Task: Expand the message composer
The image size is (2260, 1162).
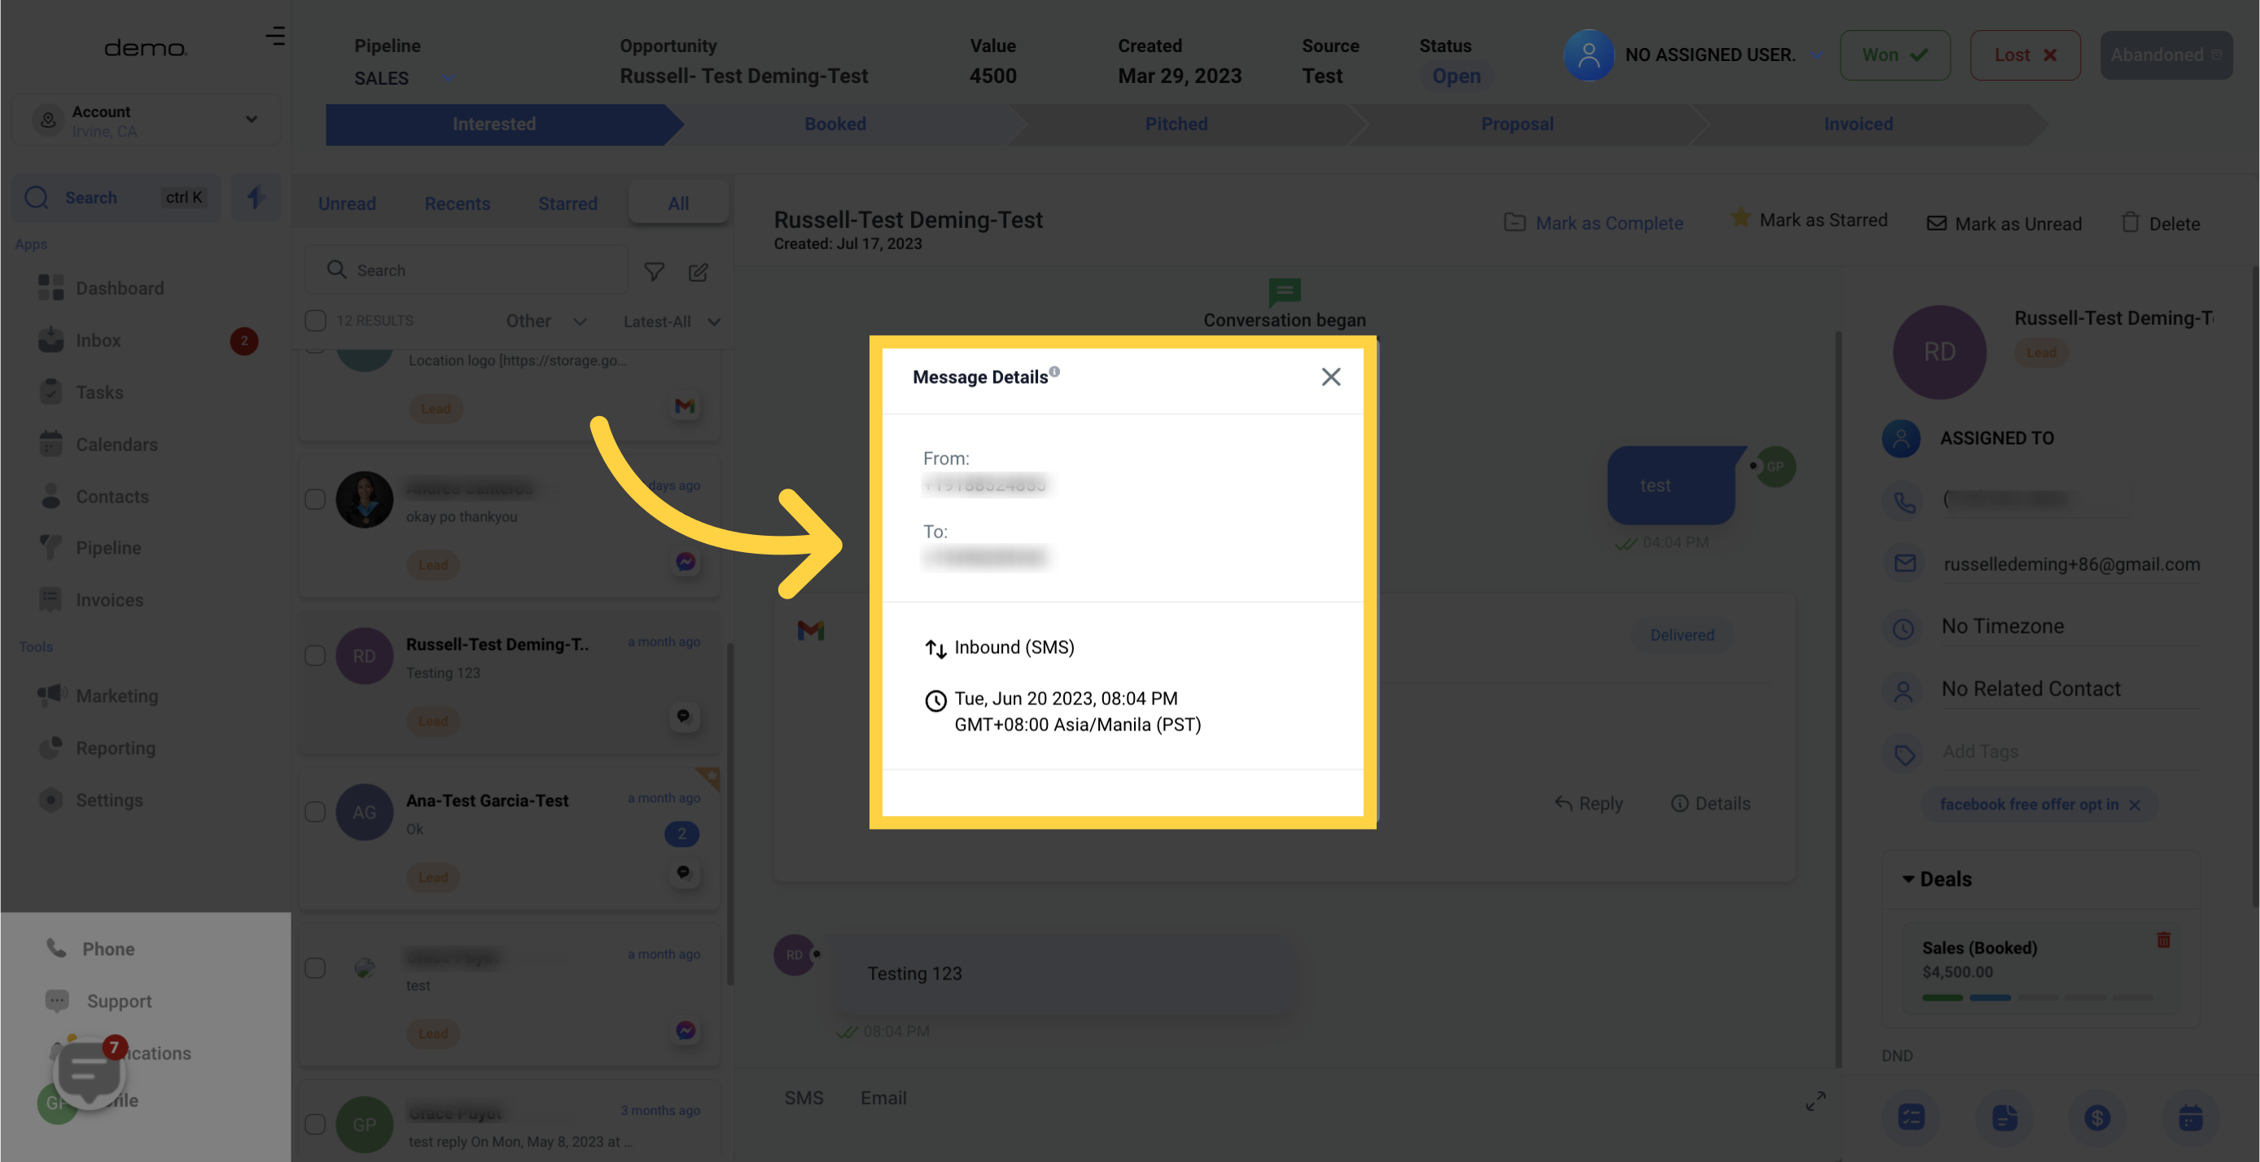Action: click(1815, 1101)
